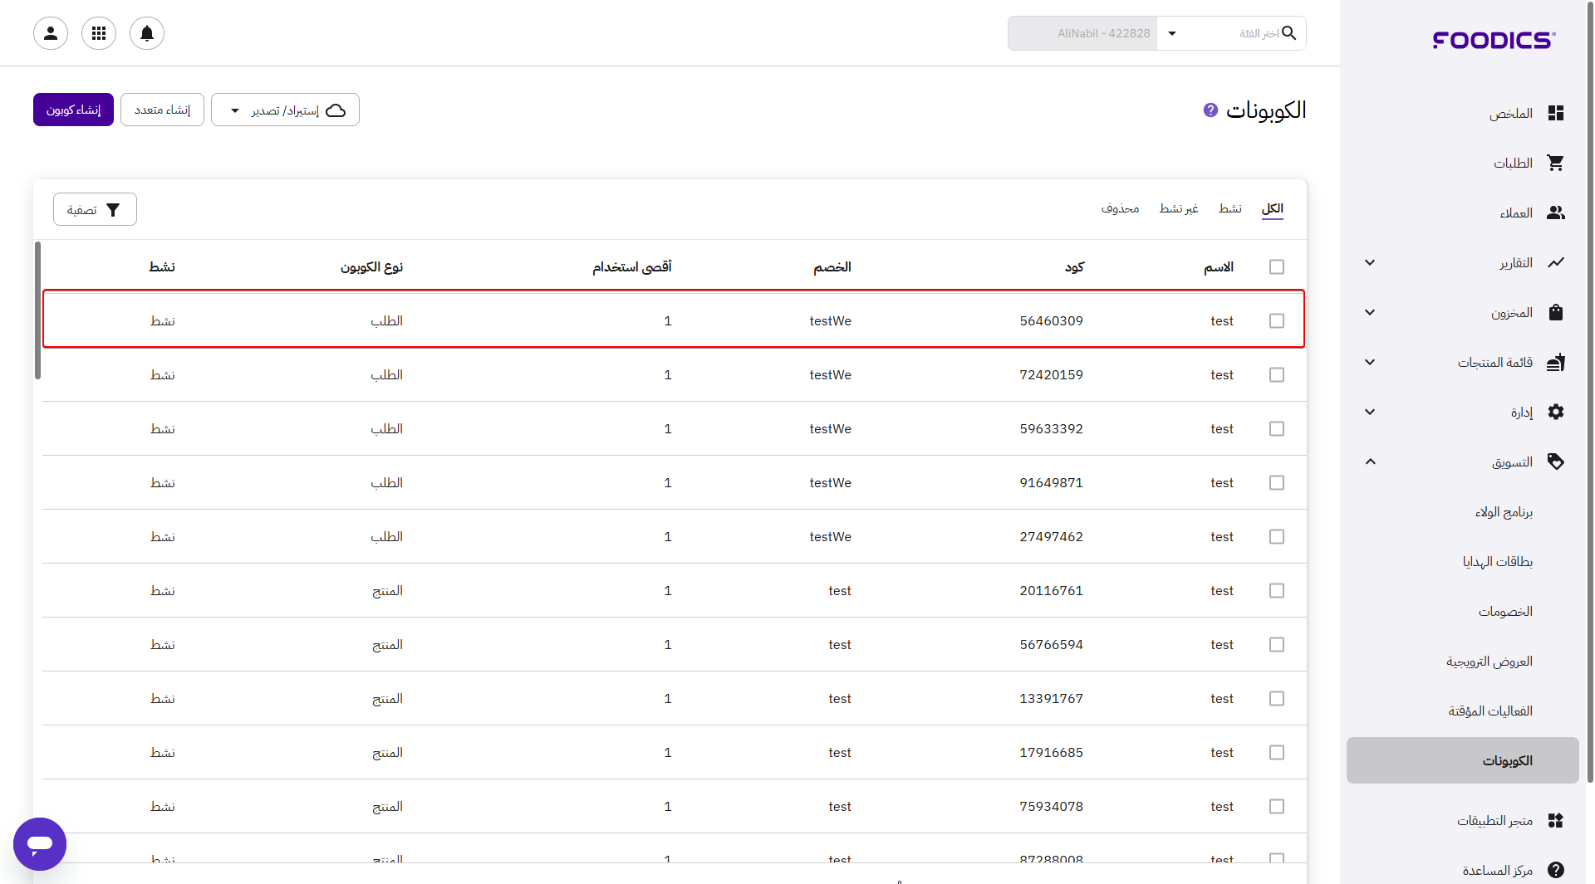Image resolution: width=1595 pixels, height=884 pixels.
Task: Click the user profile icon
Action: click(51, 33)
